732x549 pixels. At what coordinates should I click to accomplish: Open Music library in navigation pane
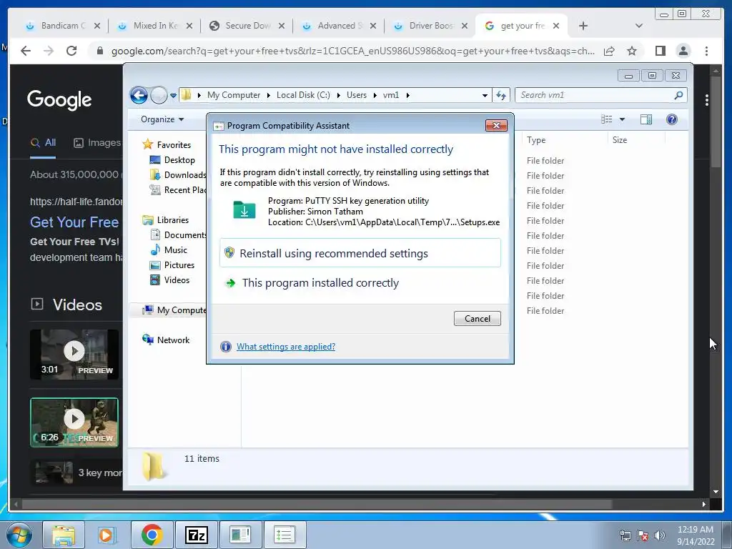(169, 249)
